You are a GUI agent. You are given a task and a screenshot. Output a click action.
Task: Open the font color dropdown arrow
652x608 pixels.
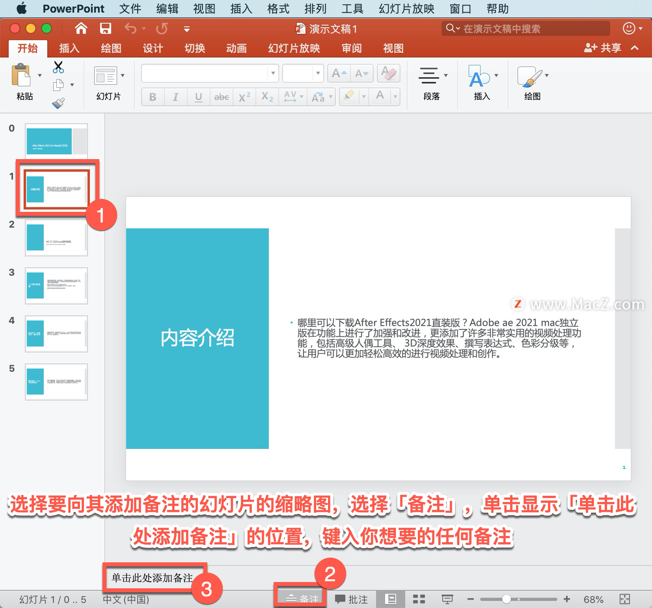(x=395, y=97)
